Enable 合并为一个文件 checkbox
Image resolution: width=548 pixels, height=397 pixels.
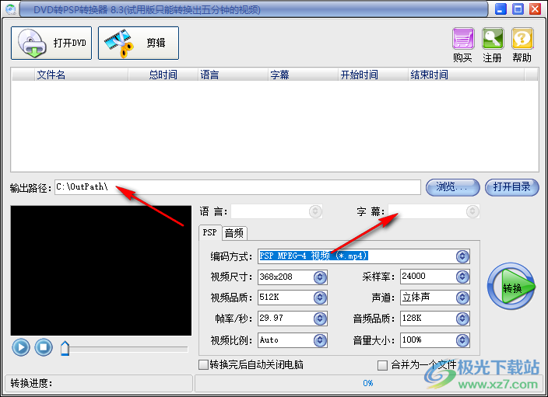click(382, 366)
